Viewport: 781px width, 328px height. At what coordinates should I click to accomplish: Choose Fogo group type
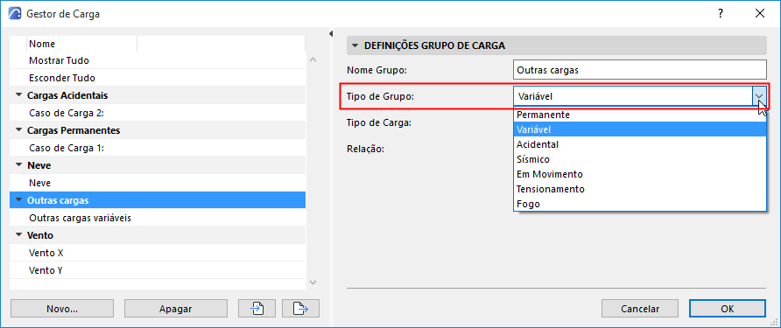639,204
